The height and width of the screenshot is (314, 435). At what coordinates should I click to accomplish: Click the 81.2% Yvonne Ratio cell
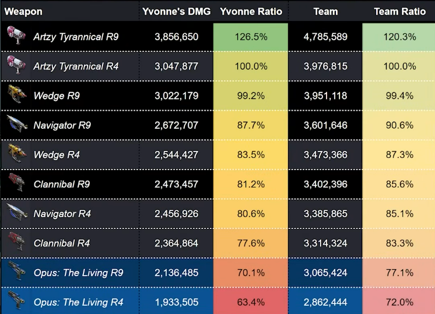(251, 184)
